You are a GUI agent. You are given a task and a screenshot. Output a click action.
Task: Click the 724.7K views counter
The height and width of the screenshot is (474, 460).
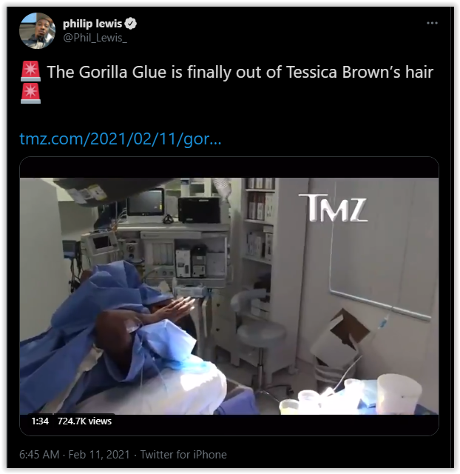pyautogui.click(x=84, y=421)
